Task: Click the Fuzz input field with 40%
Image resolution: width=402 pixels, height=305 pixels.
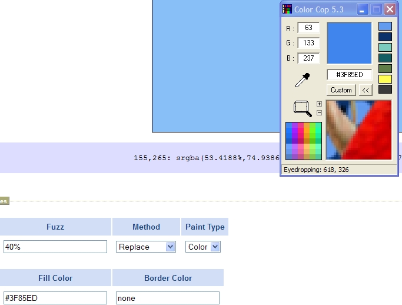Action: (x=55, y=247)
